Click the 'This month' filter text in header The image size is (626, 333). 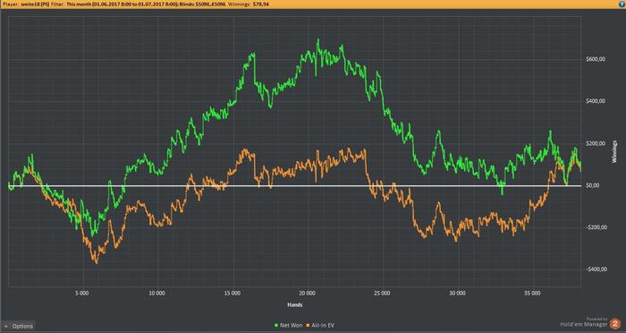[x=79, y=4]
